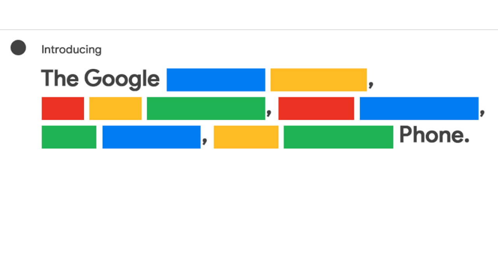Click the small red block starting the second line
Viewport: 498px width, 280px height.
click(63, 108)
